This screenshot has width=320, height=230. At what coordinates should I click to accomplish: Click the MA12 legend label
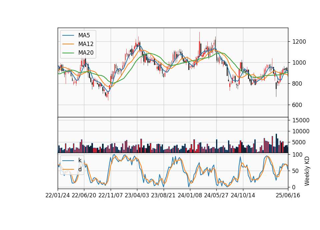tap(86, 44)
